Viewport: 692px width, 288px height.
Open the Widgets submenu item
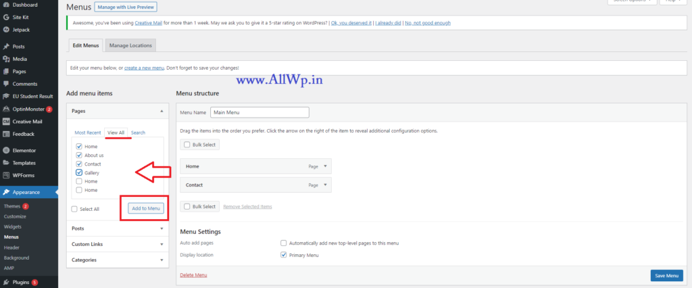12,226
